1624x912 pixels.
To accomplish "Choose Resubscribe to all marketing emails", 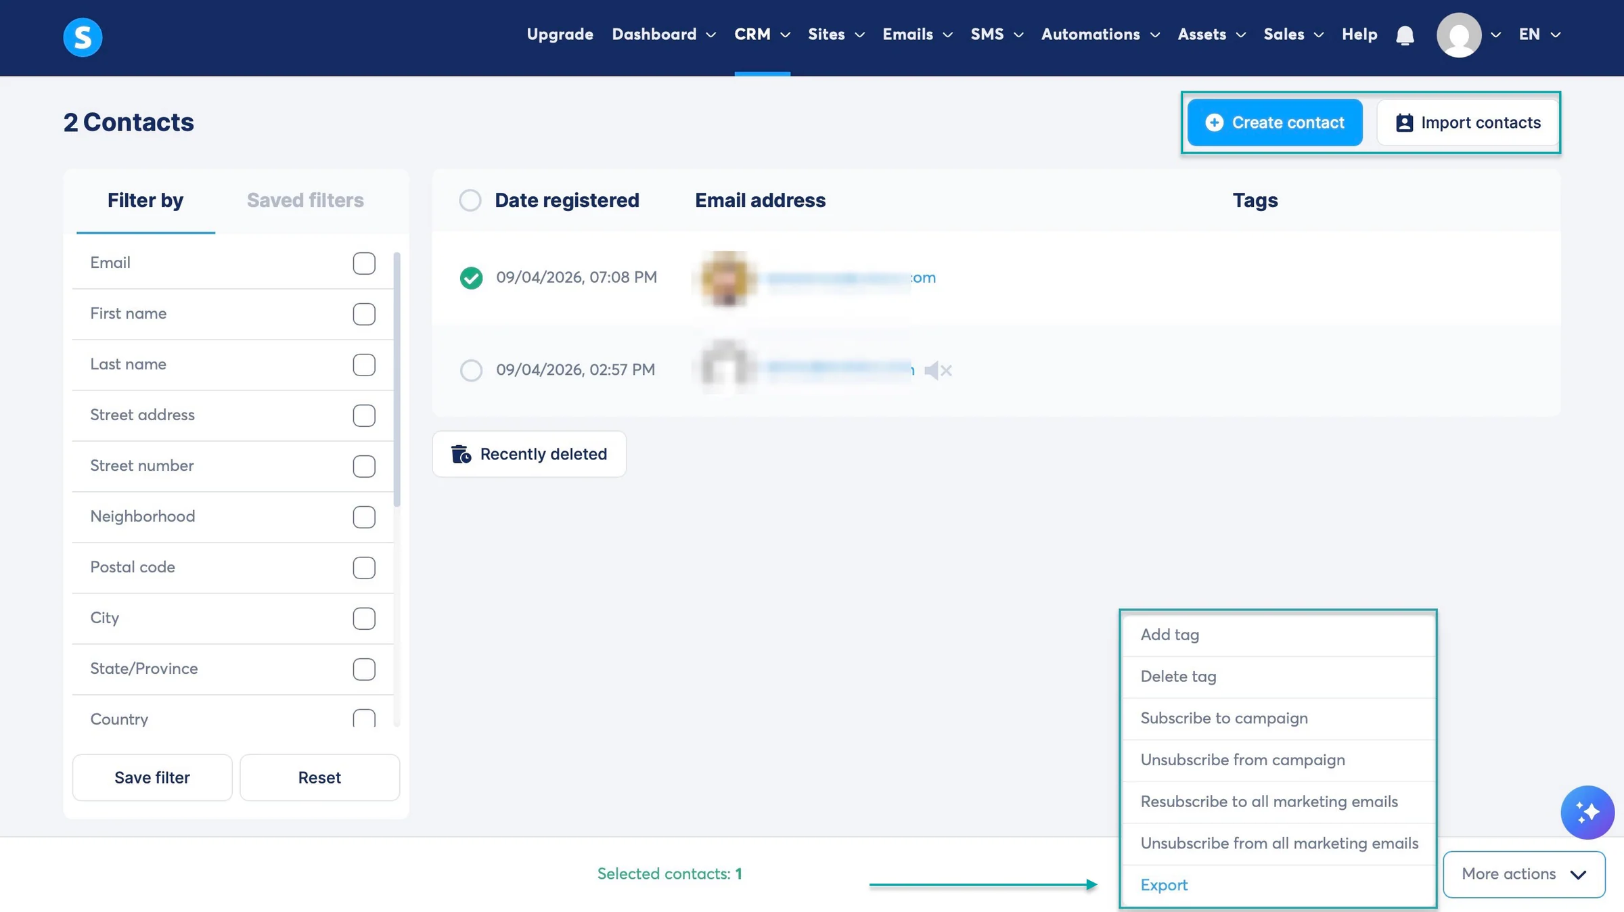I will coord(1278,802).
